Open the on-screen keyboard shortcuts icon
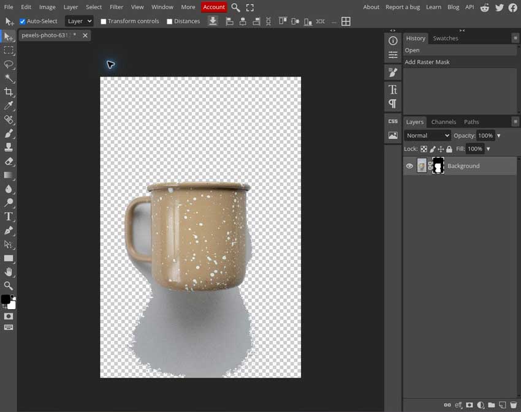Image resolution: width=521 pixels, height=412 pixels. [x=9, y=328]
